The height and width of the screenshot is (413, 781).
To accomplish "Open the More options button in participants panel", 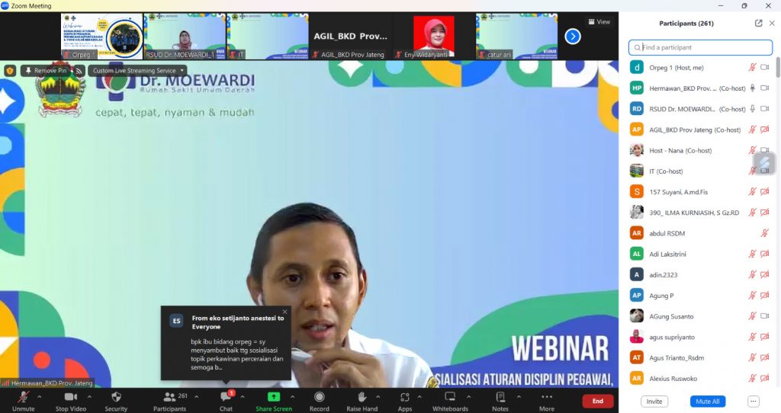I will (753, 402).
